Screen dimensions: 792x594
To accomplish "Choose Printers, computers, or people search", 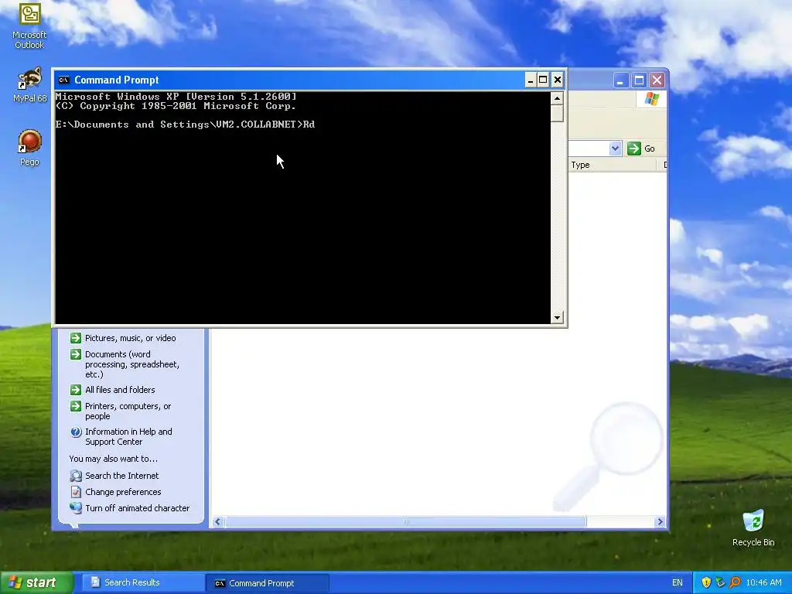I will (128, 411).
